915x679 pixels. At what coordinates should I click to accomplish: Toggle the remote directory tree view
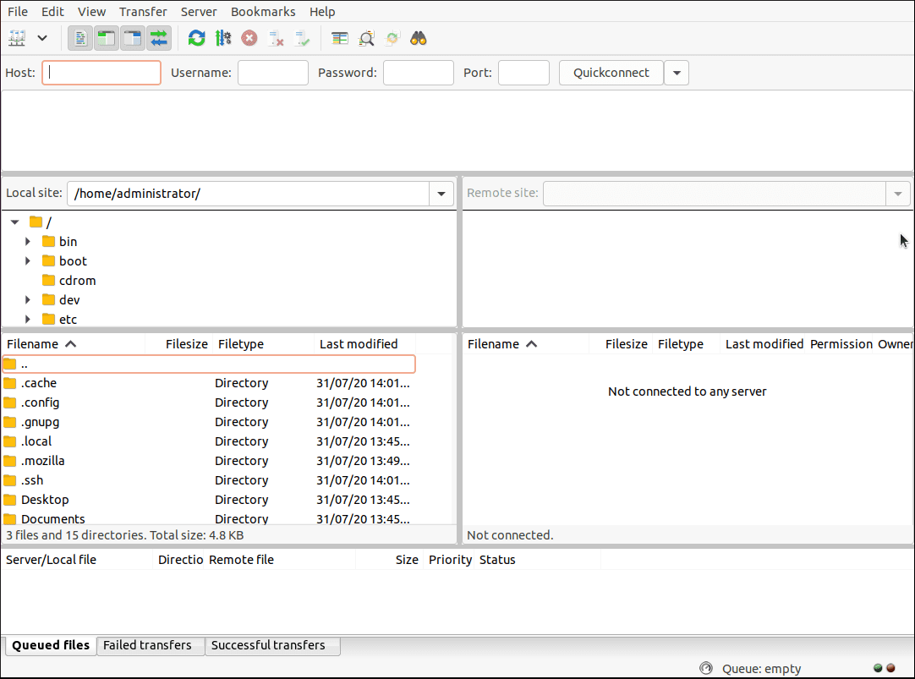[133, 38]
